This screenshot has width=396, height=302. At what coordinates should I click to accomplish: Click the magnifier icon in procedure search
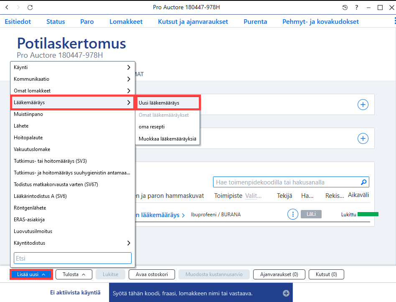(364, 182)
